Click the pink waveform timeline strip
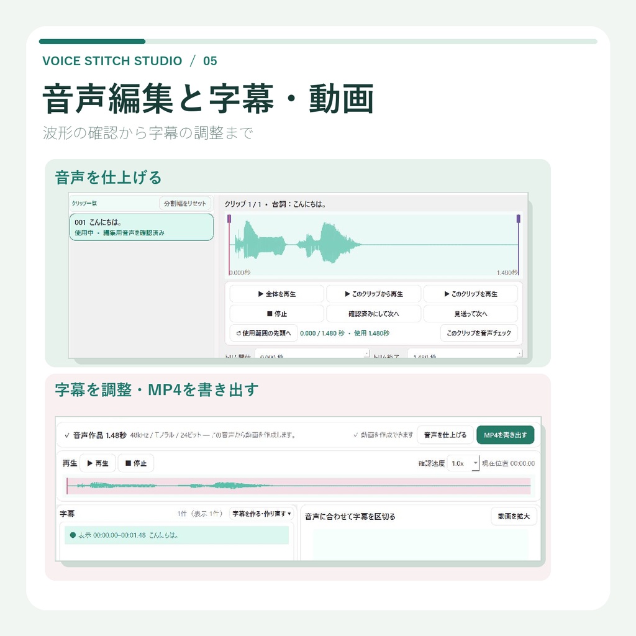The width and height of the screenshot is (636, 636). pyautogui.click(x=299, y=486)
